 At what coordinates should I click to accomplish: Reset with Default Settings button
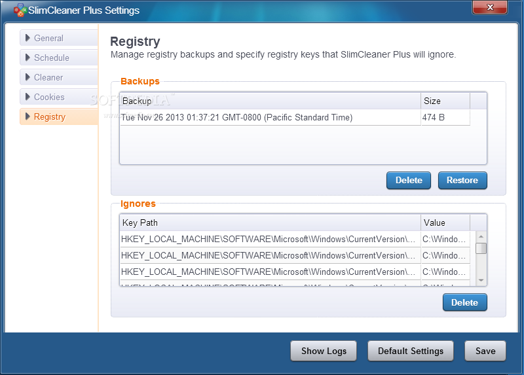tap(411, 351)
